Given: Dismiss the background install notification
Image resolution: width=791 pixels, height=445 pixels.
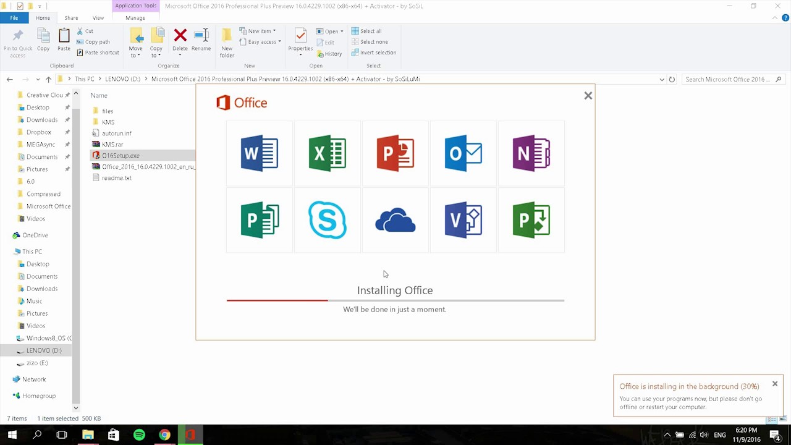Looking at the screenshot, I should pos(775,384).
